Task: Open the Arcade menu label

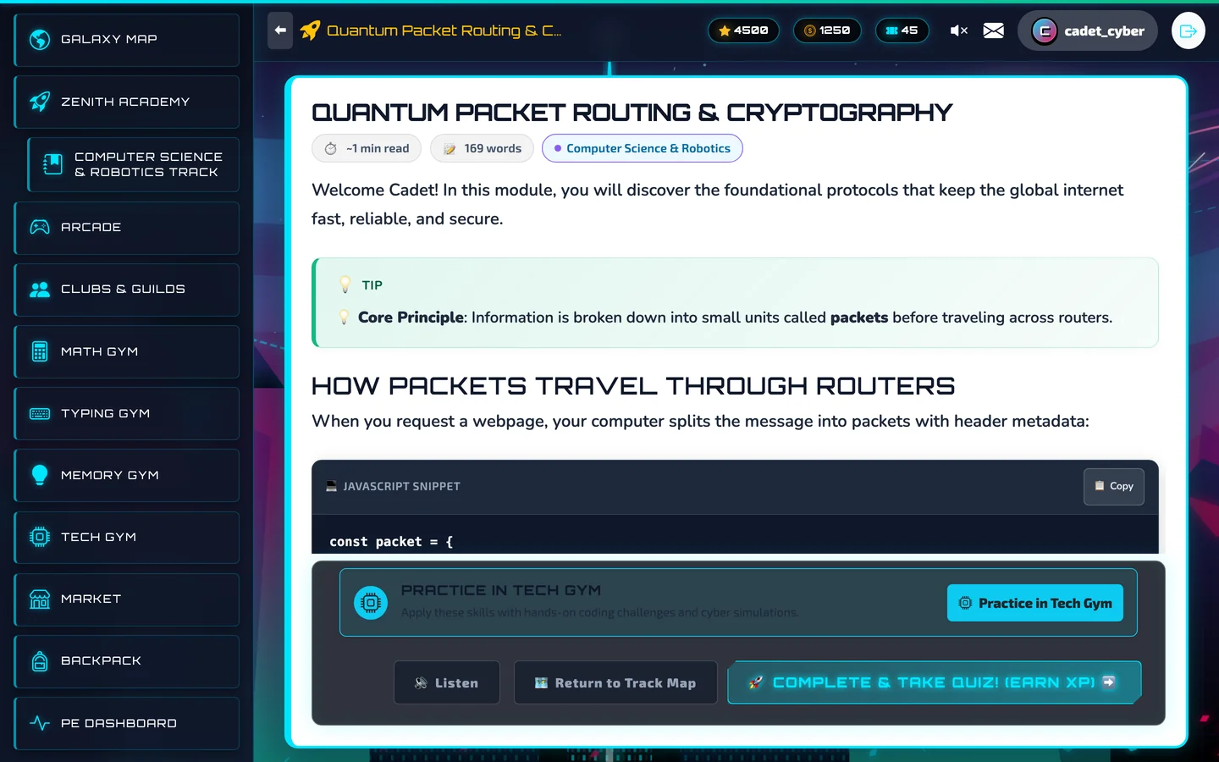Action: click(91, 227)
